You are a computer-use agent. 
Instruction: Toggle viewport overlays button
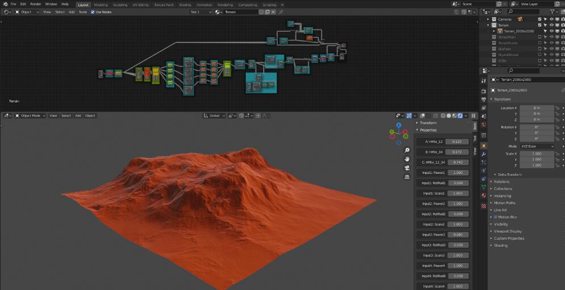pos(422,116)
